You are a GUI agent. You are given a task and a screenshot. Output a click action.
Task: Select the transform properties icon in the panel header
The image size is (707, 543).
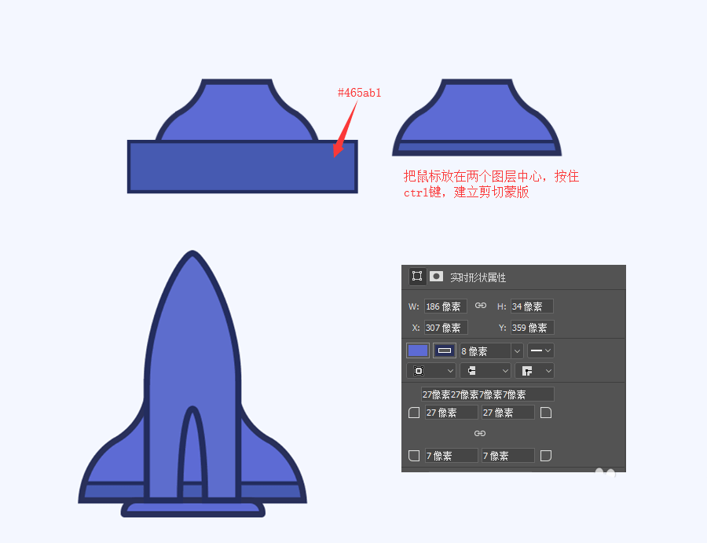(x=416, y=277)
